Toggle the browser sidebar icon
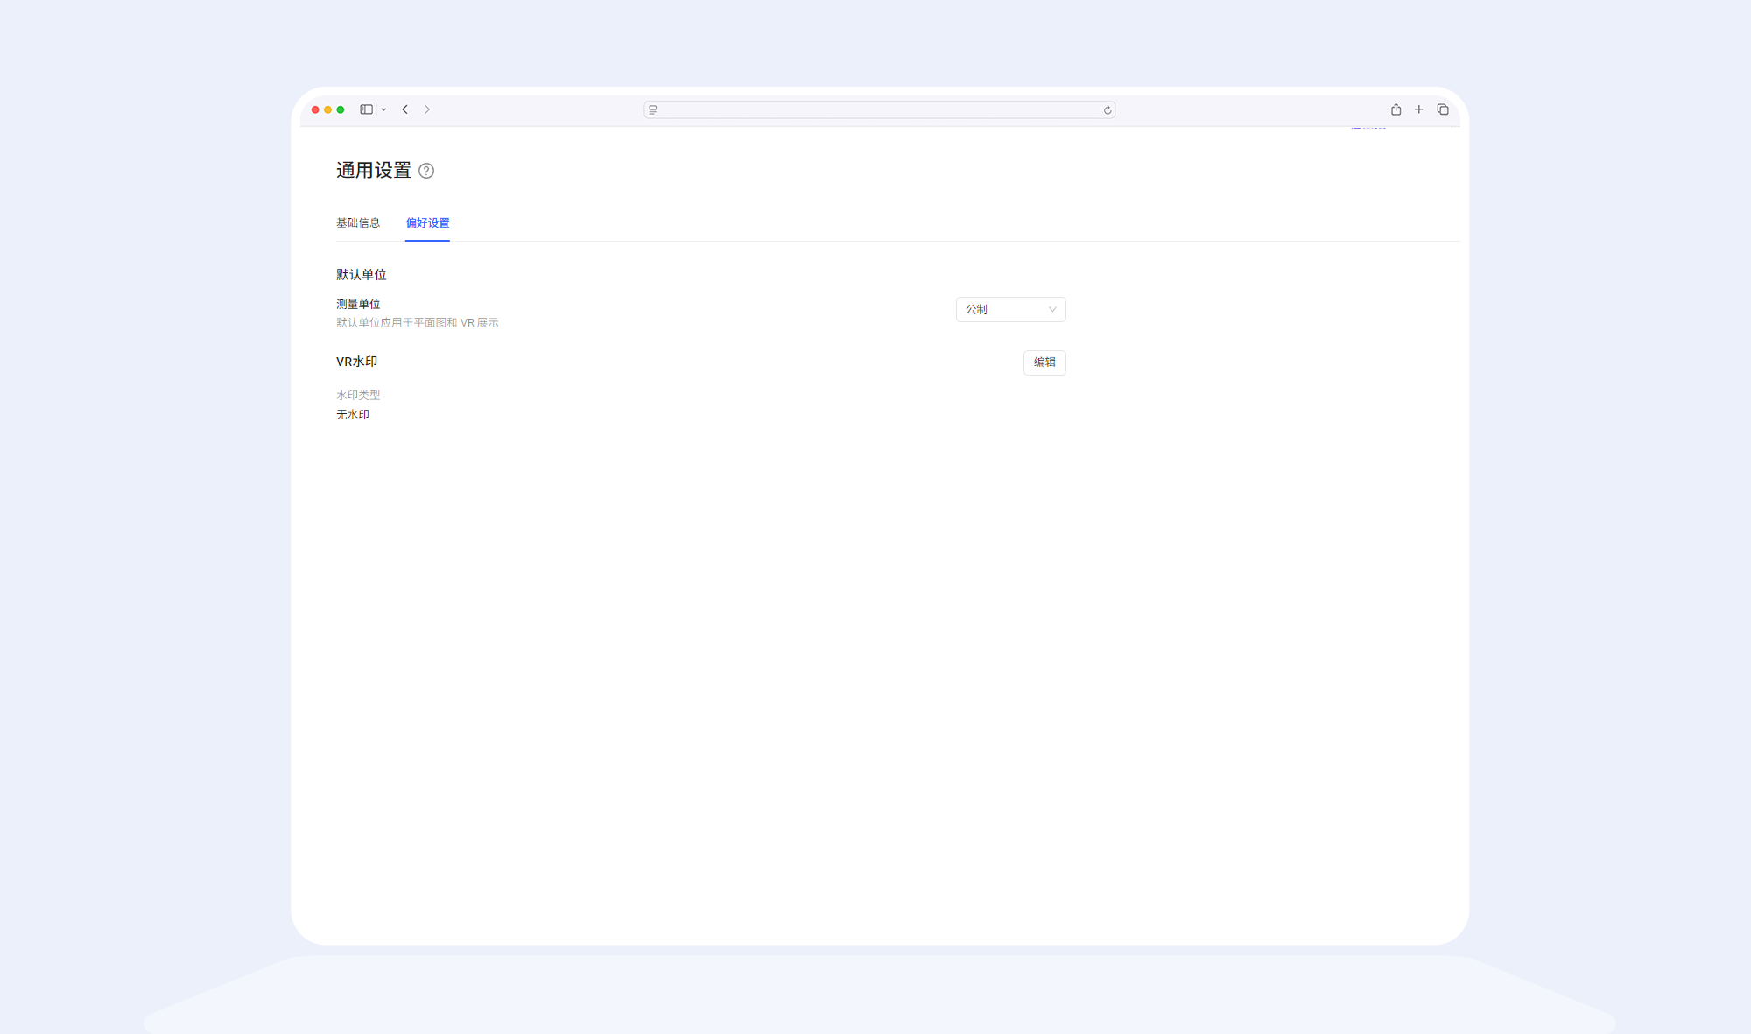 367,109
